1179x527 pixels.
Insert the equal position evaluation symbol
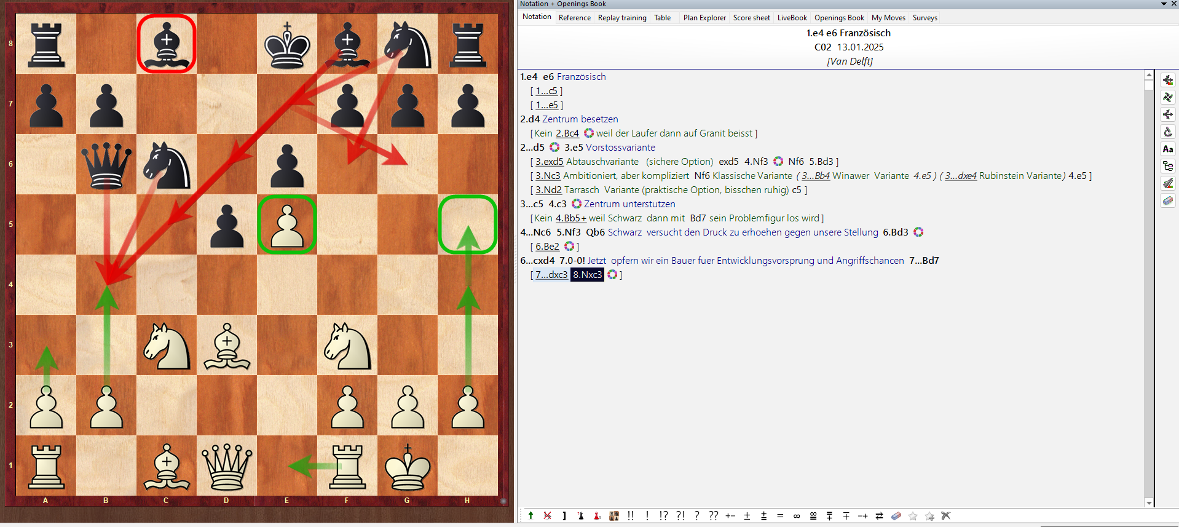[x=780, y=516]
